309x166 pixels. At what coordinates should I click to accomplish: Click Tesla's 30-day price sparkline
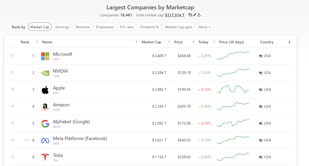point(233,157)
